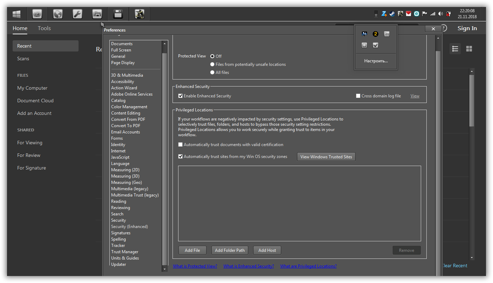Click Настроить... in the tray popup

click(x=376, y=61)
